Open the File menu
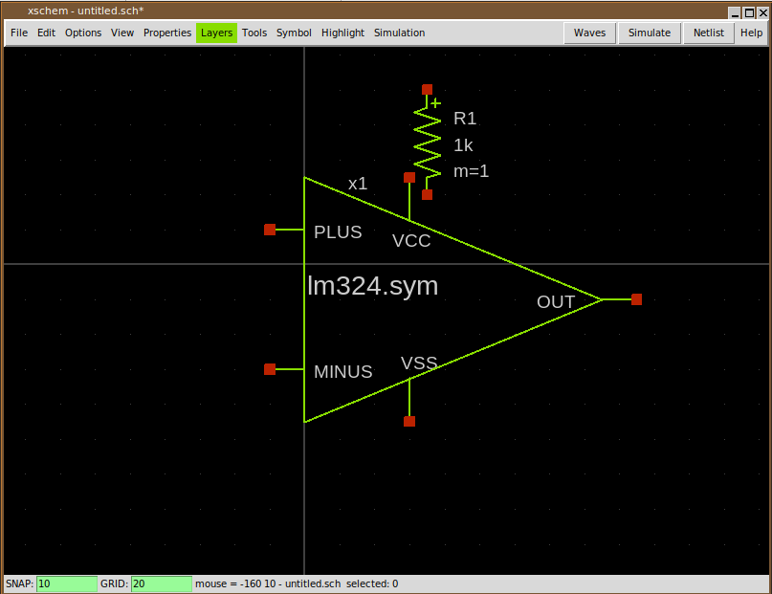 coord(19,33)
